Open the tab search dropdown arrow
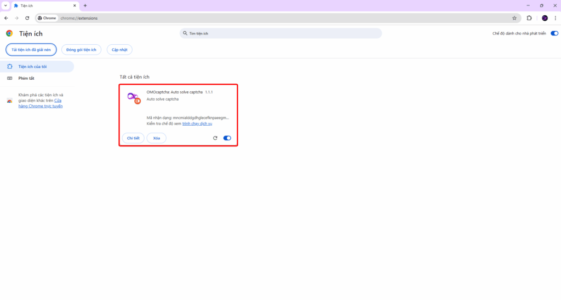 click(x=5, y=5)
